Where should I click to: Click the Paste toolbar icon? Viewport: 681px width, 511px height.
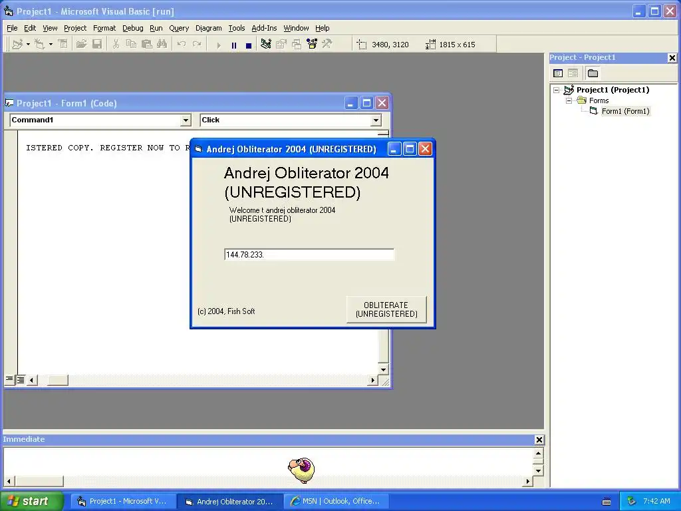[x=146, y=45]
